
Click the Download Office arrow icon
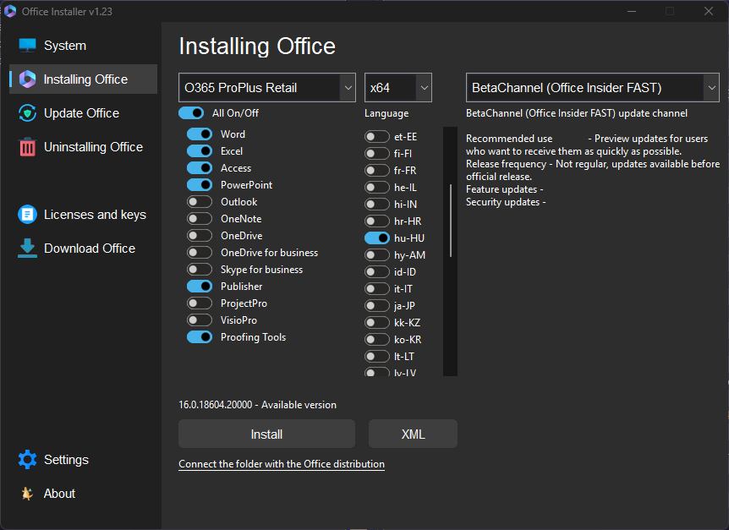click(27, 248)
